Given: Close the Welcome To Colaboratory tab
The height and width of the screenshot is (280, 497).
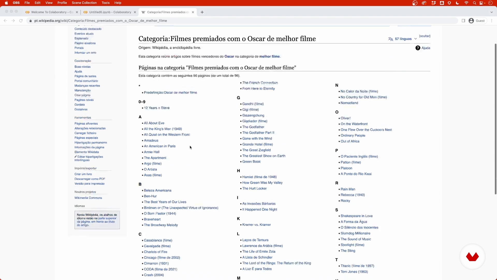Looking at the screenshot, I should pyautogui.click(x=77, y=12).
